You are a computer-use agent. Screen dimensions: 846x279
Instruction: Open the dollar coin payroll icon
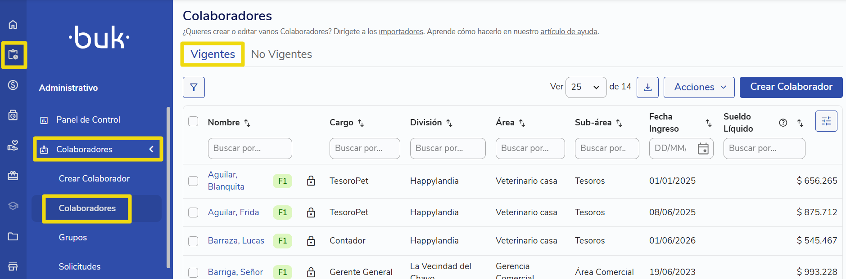[13, 85]
